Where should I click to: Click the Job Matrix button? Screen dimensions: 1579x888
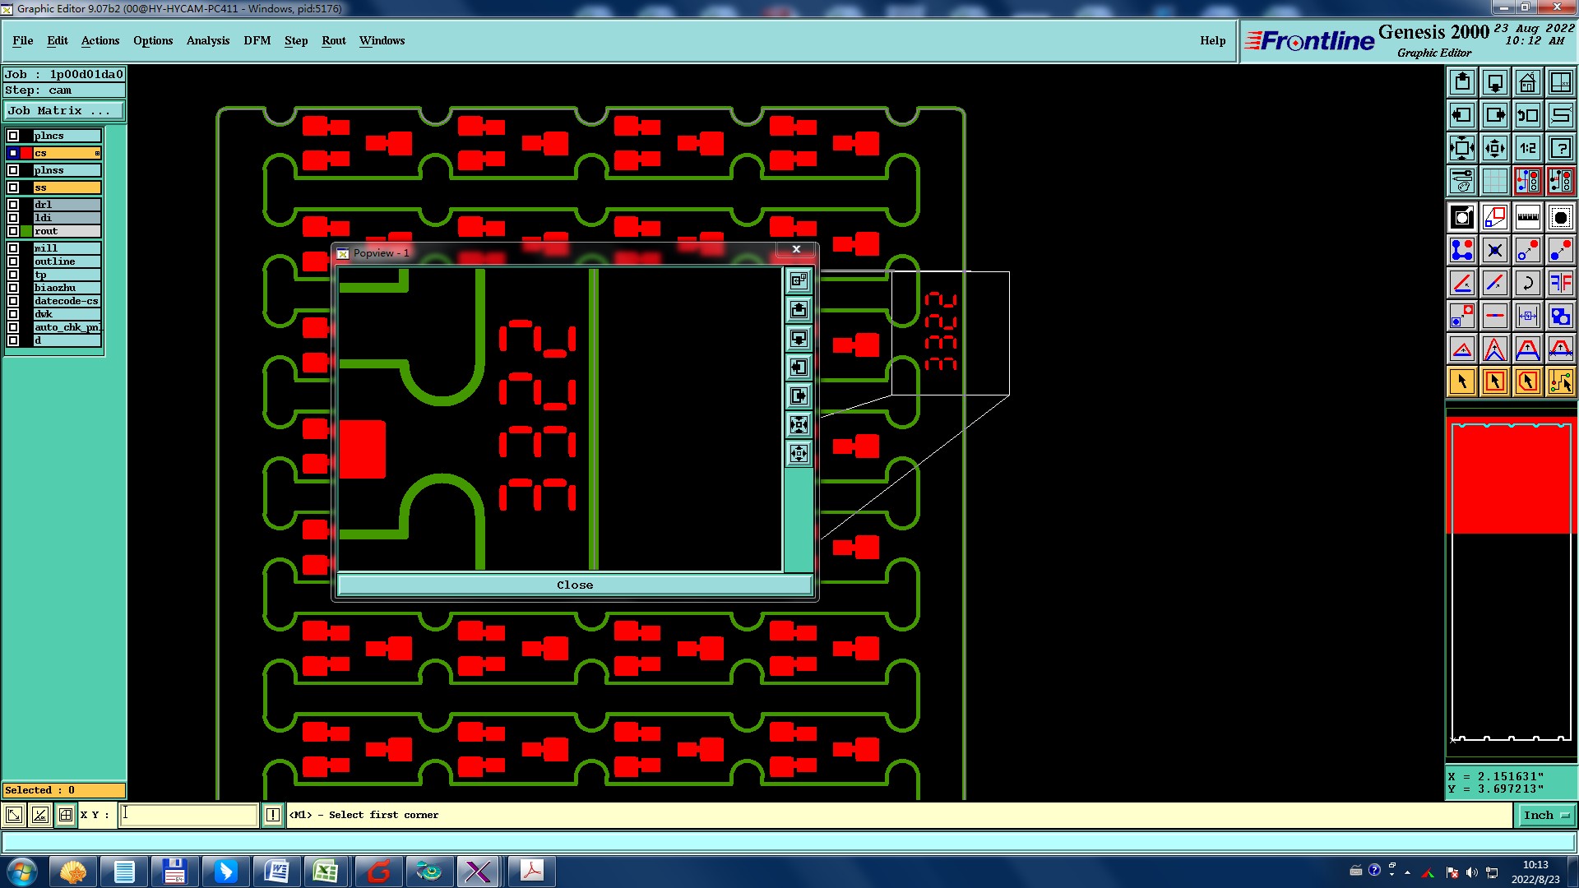[x=64, y=110]
